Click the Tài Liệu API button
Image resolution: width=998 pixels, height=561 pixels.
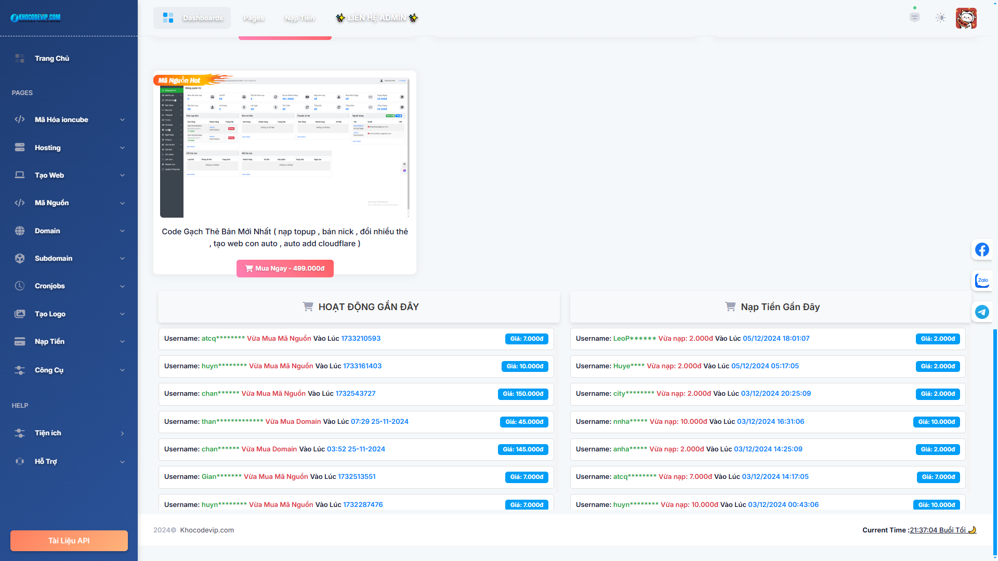pos(69,541)
